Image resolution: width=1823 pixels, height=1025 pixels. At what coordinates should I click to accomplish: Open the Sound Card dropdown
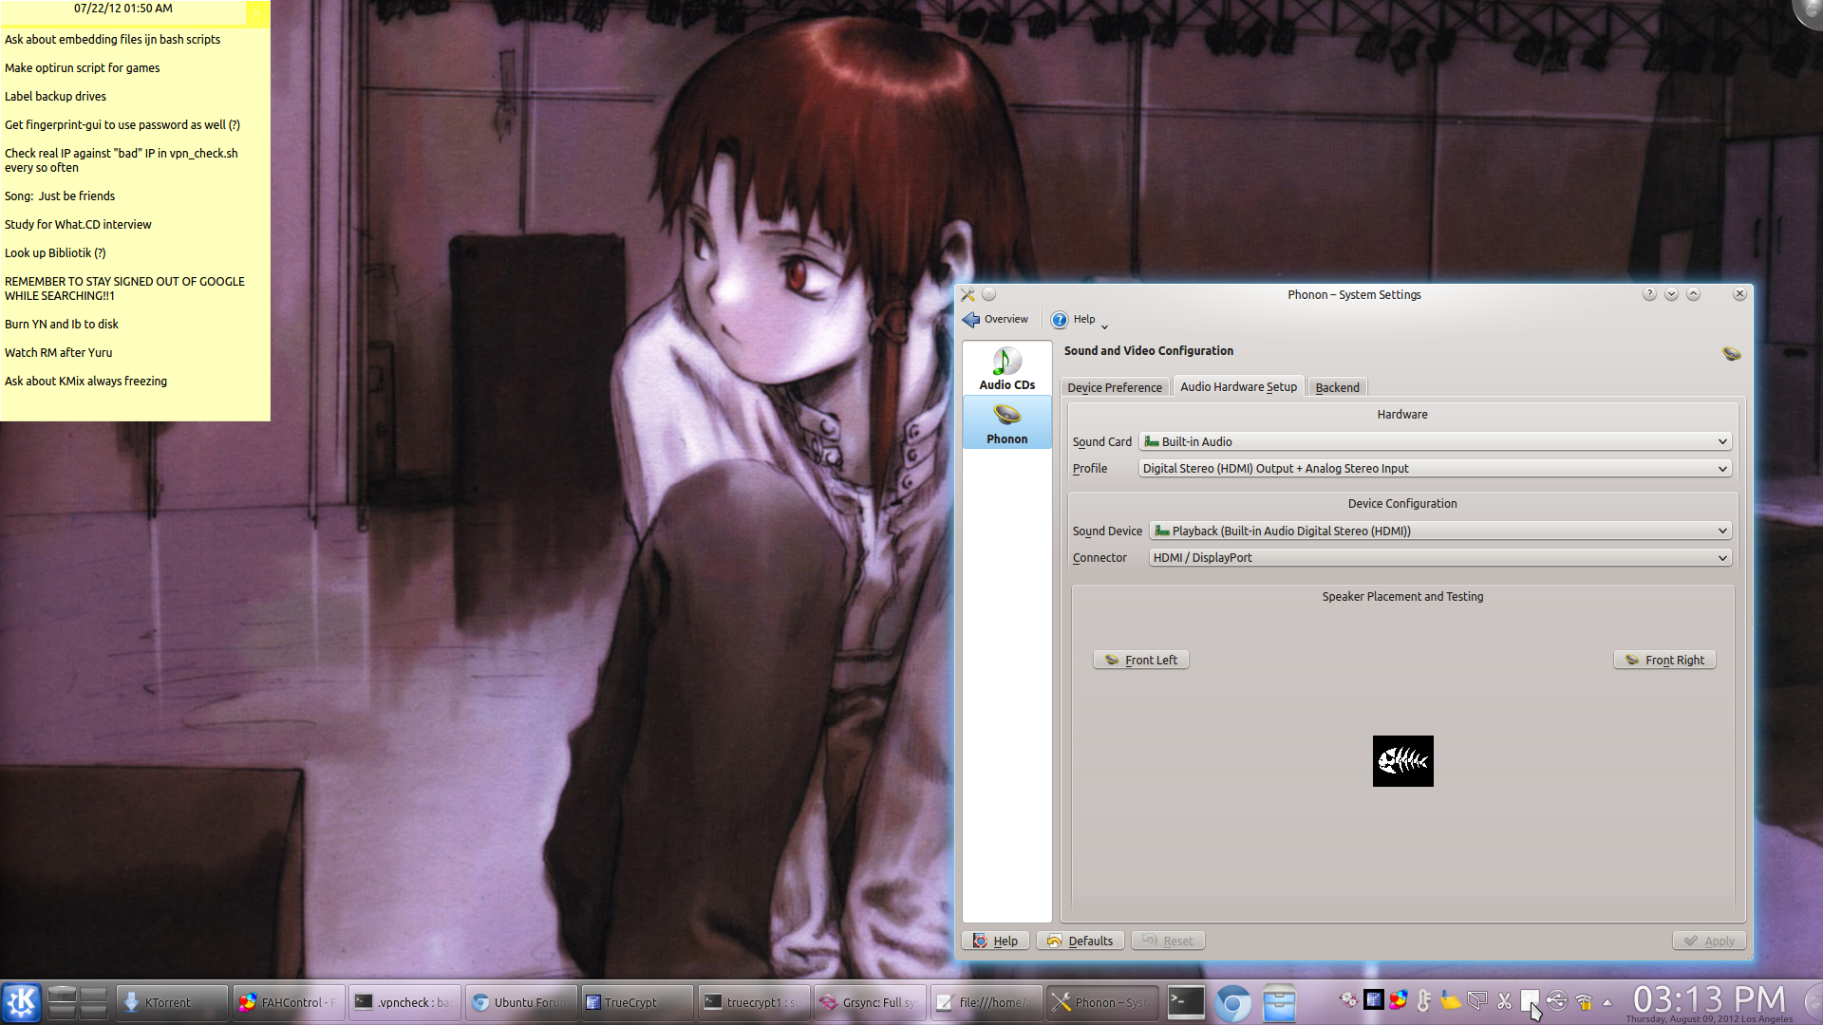(1435, 441)
